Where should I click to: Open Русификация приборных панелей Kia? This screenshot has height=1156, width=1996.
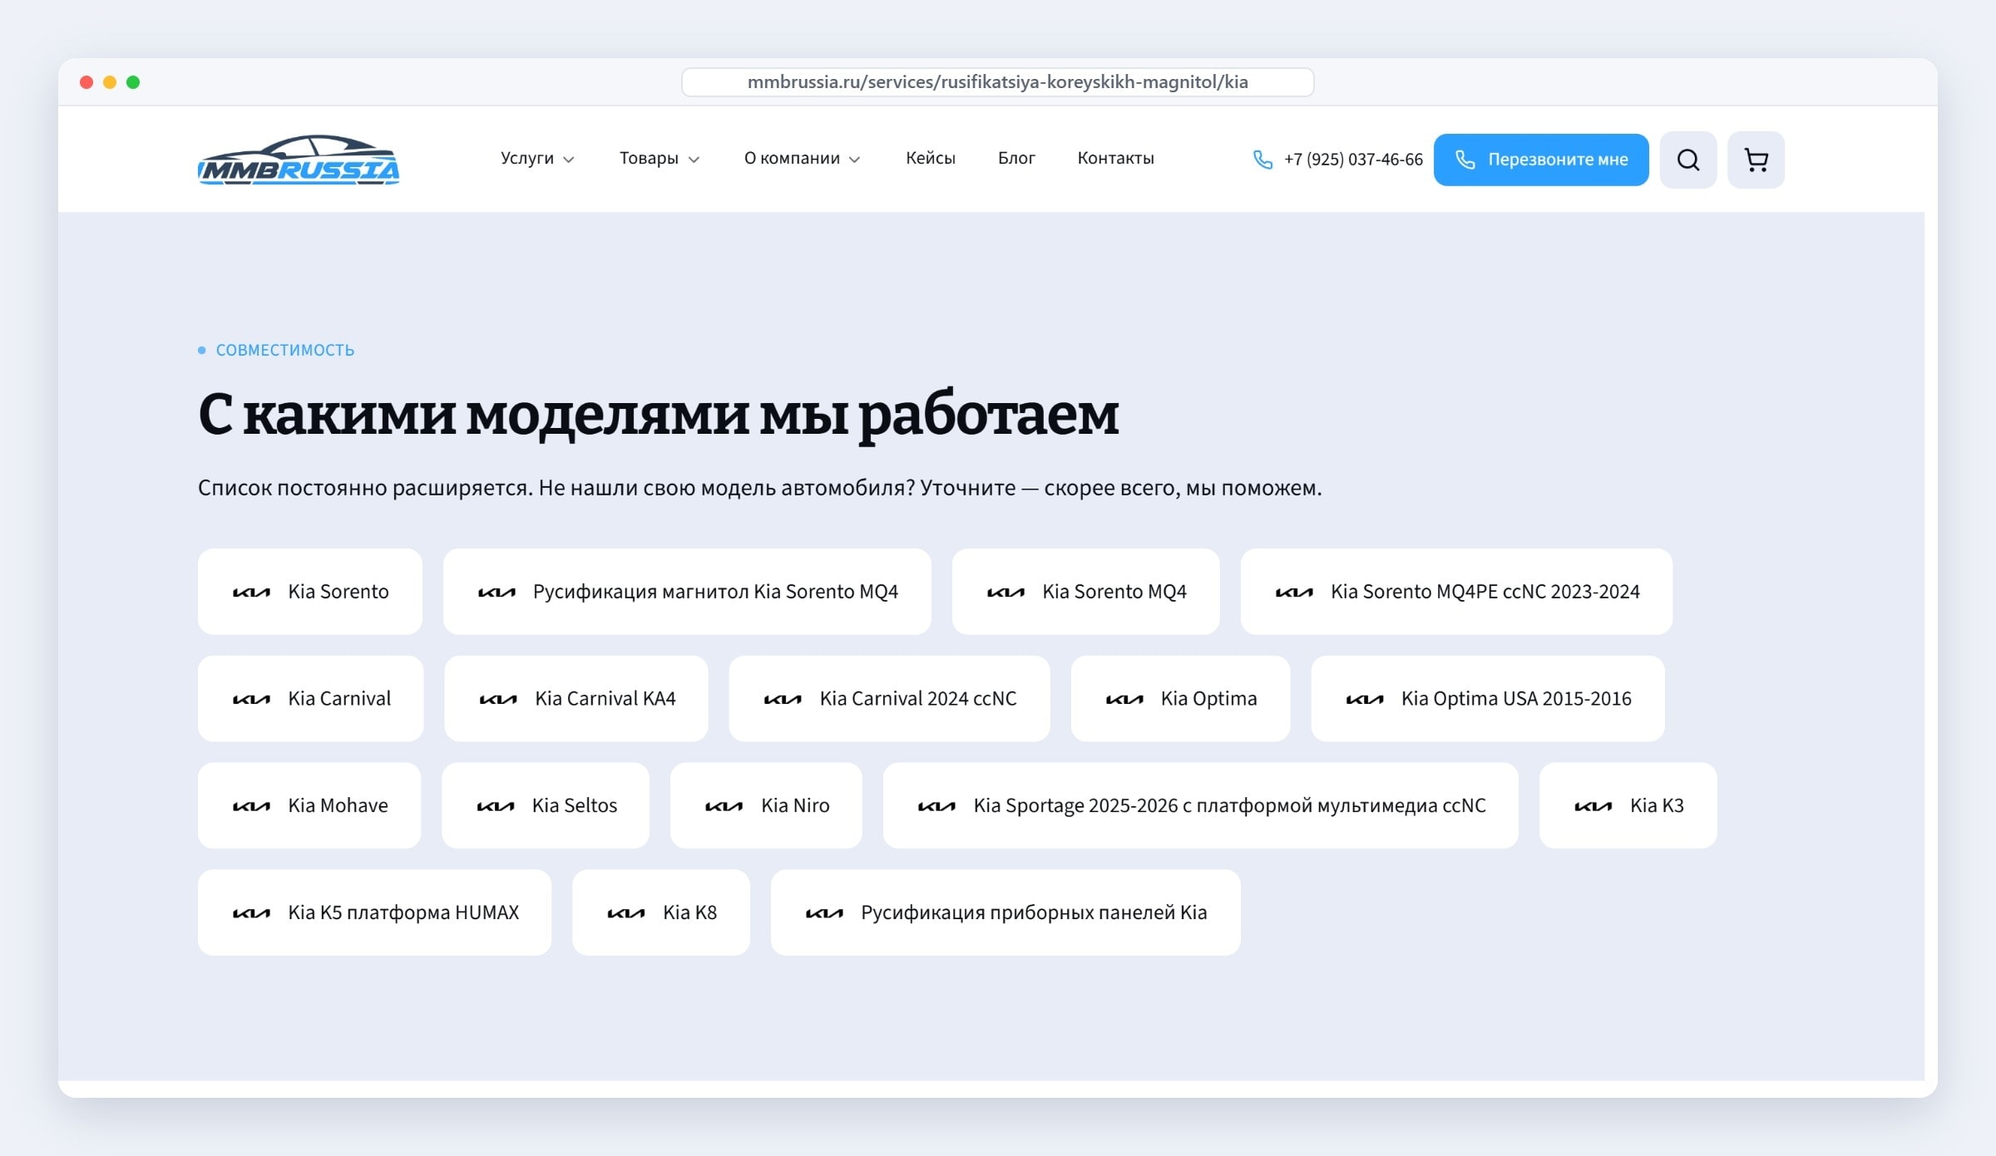[x=1005, y=913]
